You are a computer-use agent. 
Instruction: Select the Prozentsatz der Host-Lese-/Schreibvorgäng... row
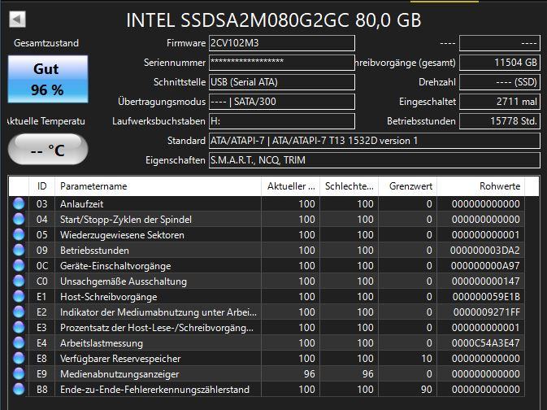click(267, 327)
